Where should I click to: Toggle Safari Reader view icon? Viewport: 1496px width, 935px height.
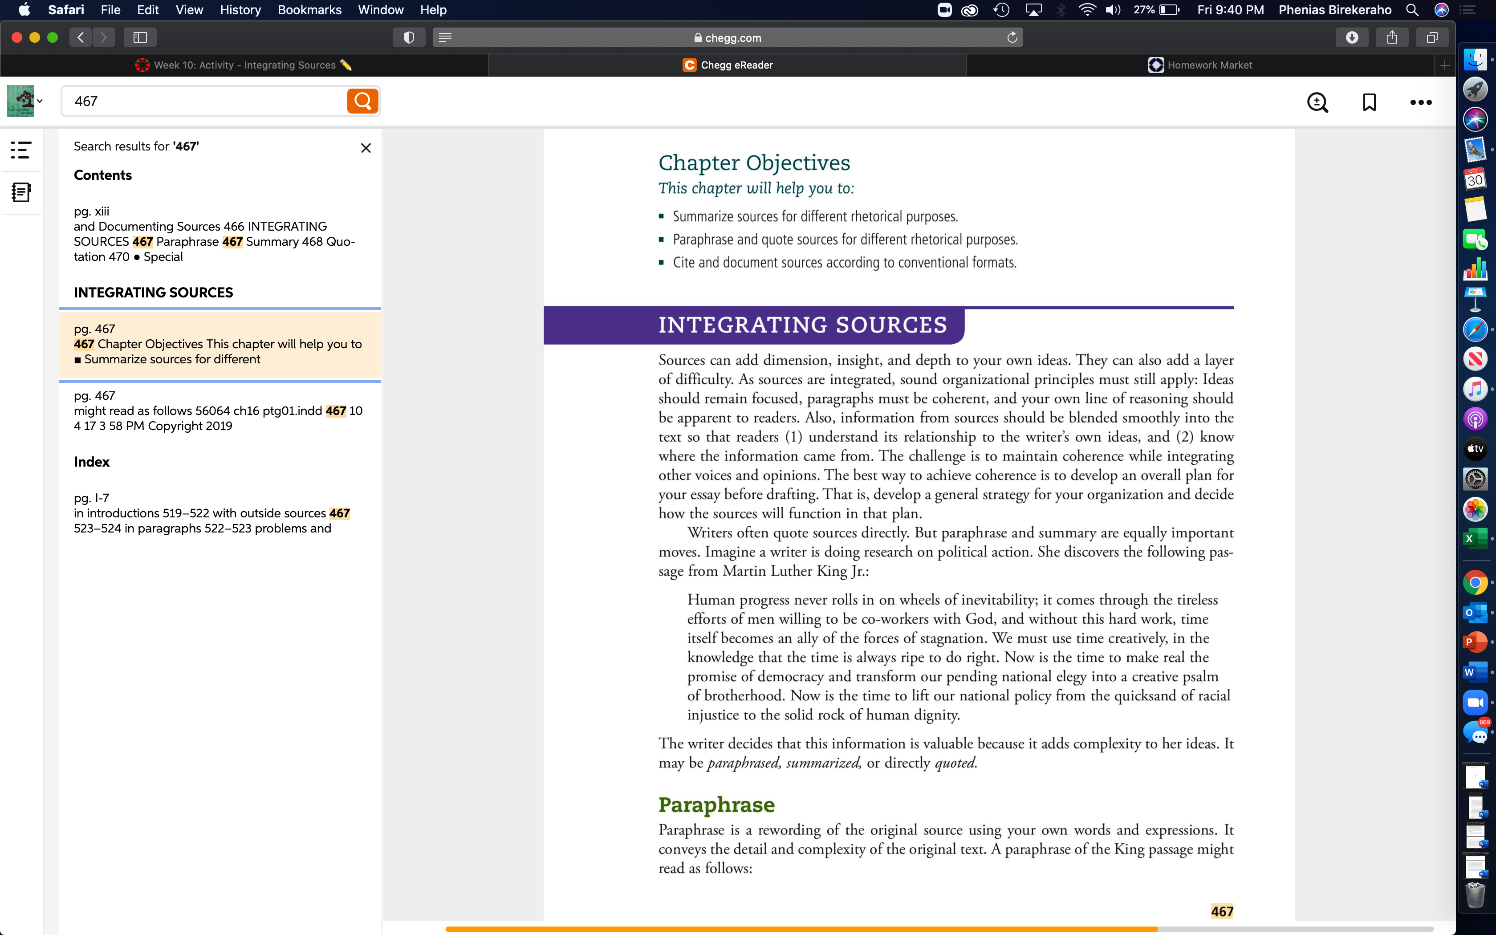click(x=445, y=38)
